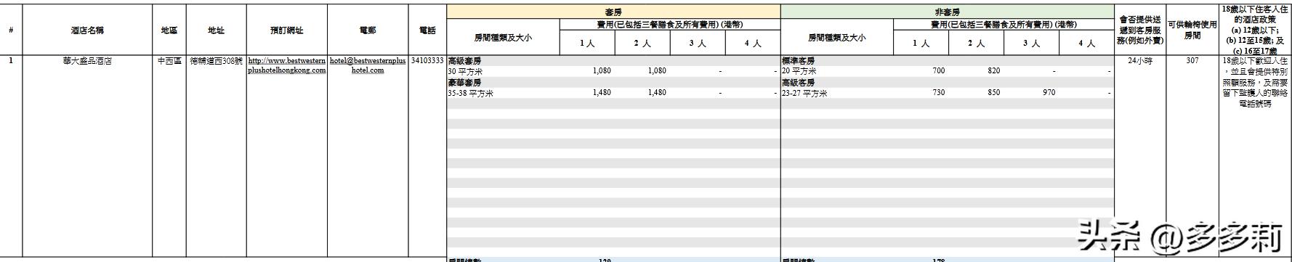Select the 標準客房 room type cell

point(798,61)
